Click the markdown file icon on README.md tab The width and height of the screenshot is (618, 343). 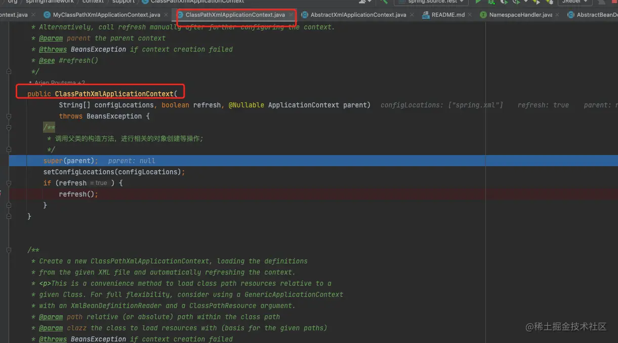click(426, 15)
